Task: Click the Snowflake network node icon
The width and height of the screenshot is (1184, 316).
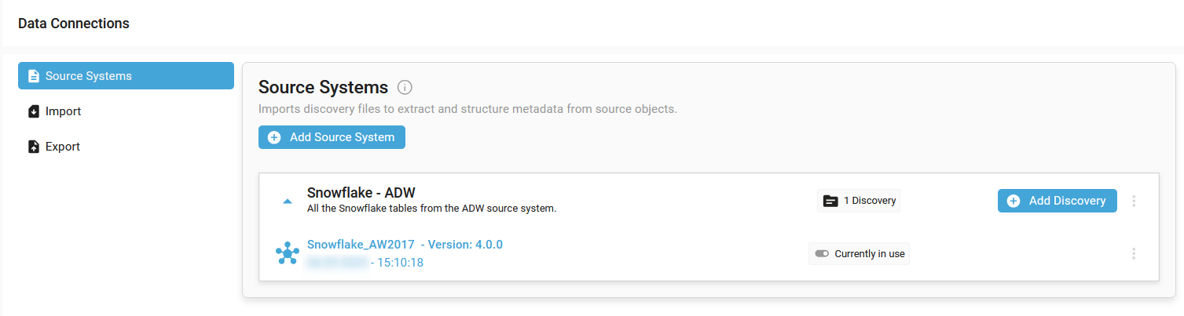Action: (288, 253)
